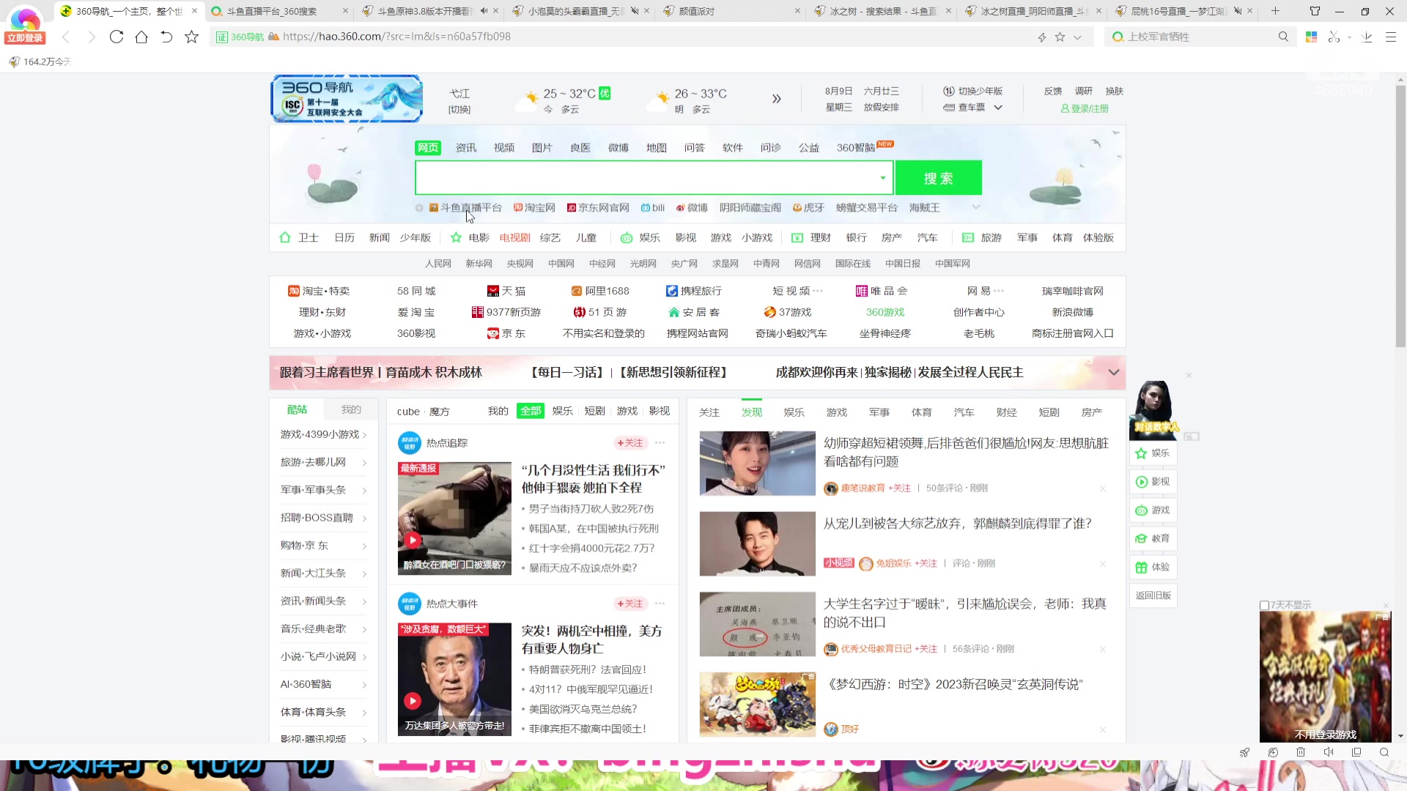Click the 教育 graduation-cap shortcut in right sidebar
The image size is (1407, 791).
(1153, 539)
